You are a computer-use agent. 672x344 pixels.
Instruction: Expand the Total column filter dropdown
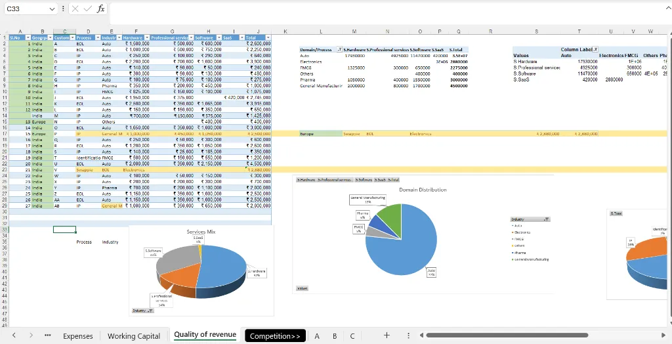point(267,38)
